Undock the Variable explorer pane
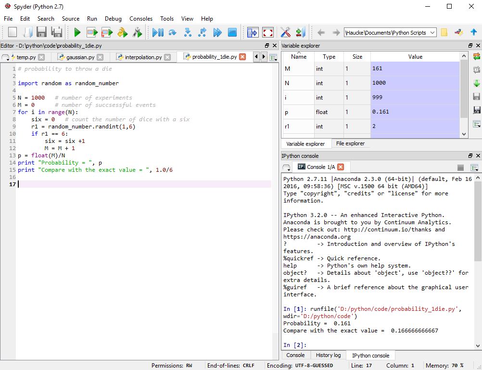Viewport: 482px width, 370px height. [469, 46]
